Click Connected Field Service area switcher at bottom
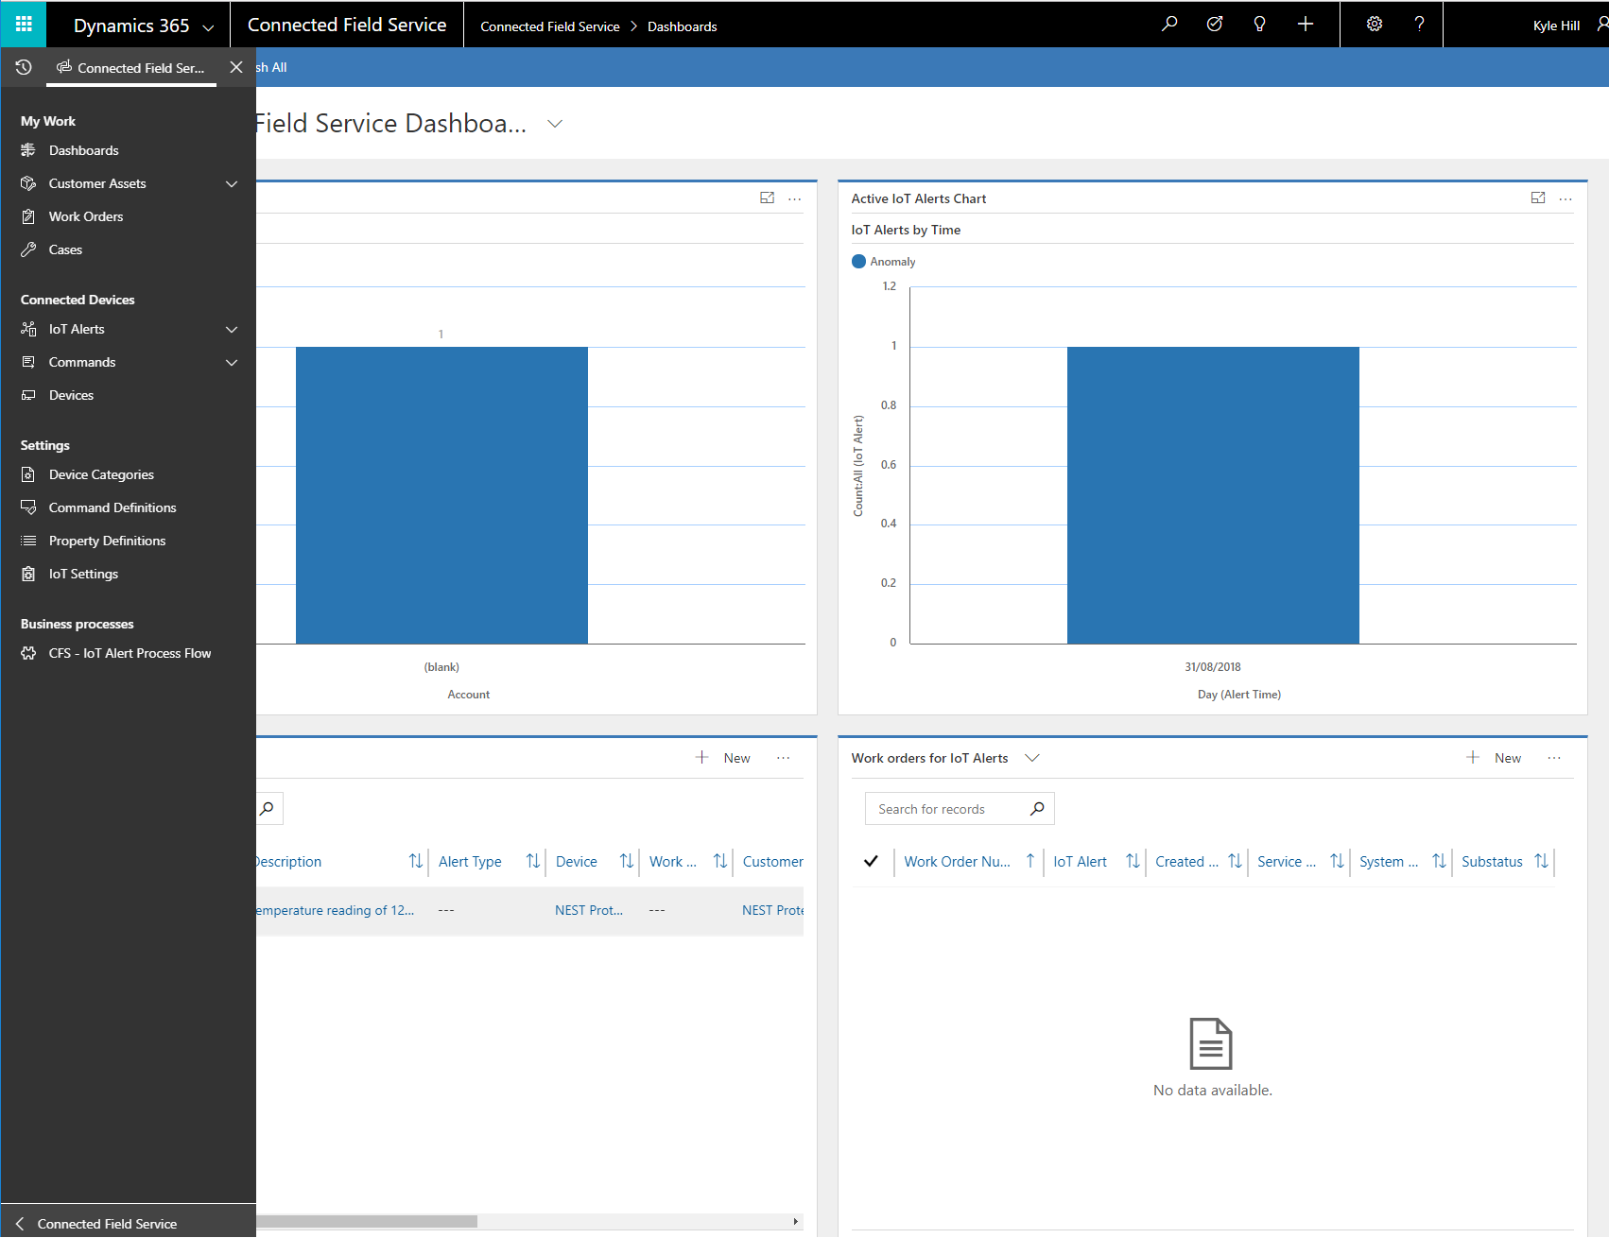 128,1223
